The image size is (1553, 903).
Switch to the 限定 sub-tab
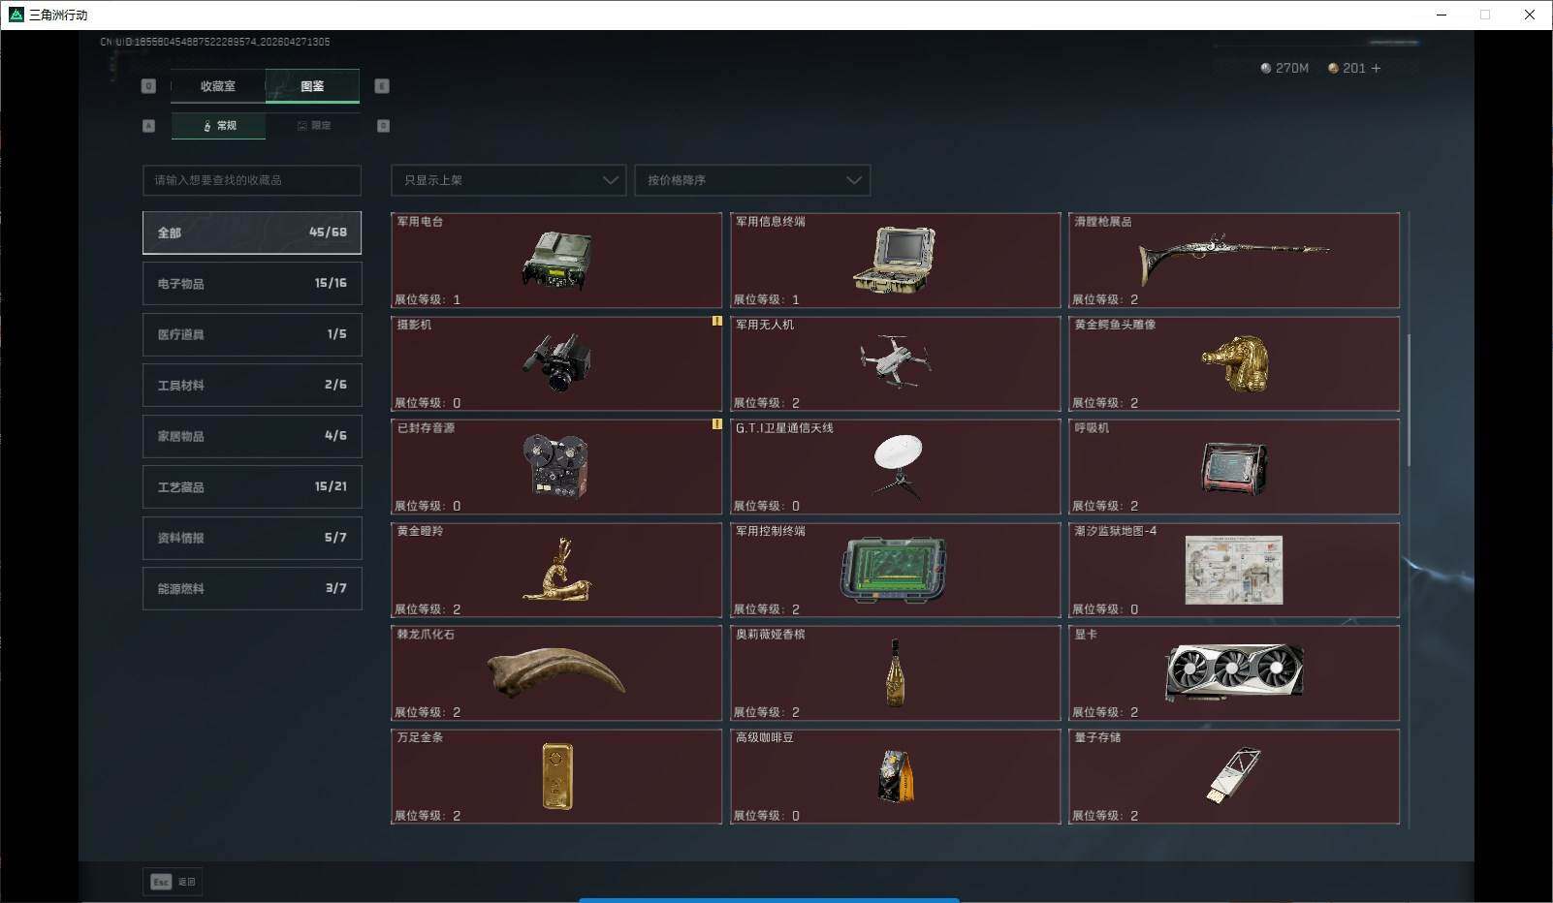(314, 126)
